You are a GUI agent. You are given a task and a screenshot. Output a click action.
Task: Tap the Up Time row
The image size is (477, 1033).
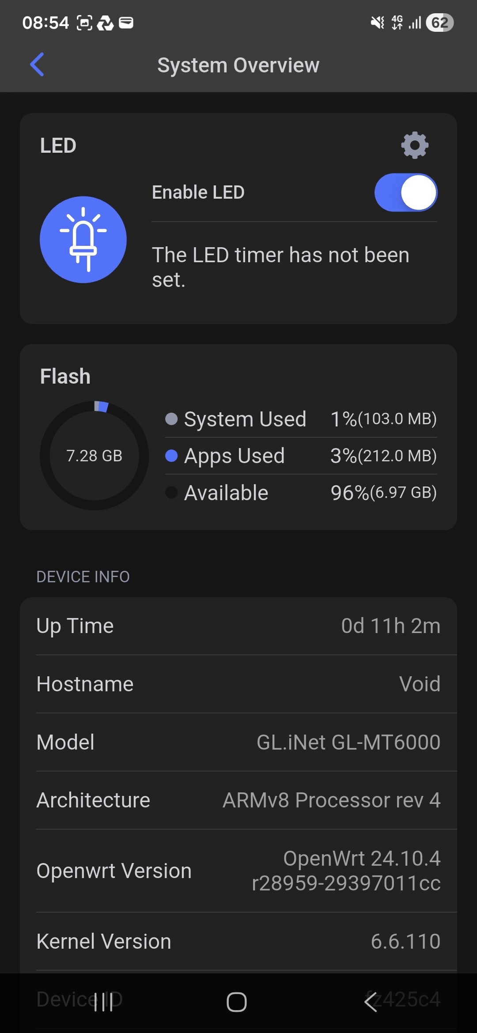pos(238,626)
